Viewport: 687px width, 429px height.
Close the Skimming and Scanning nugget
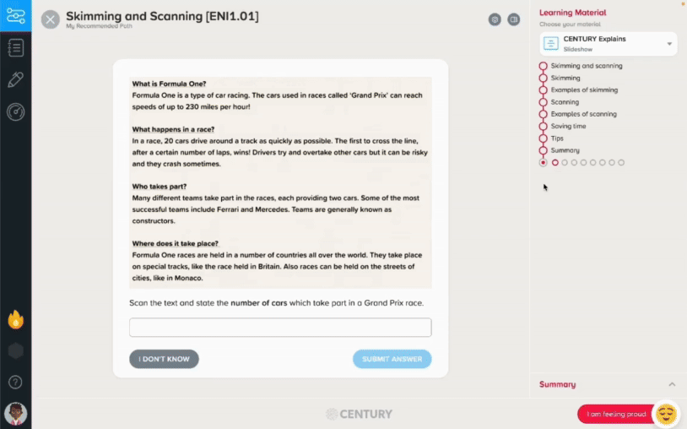51,19
